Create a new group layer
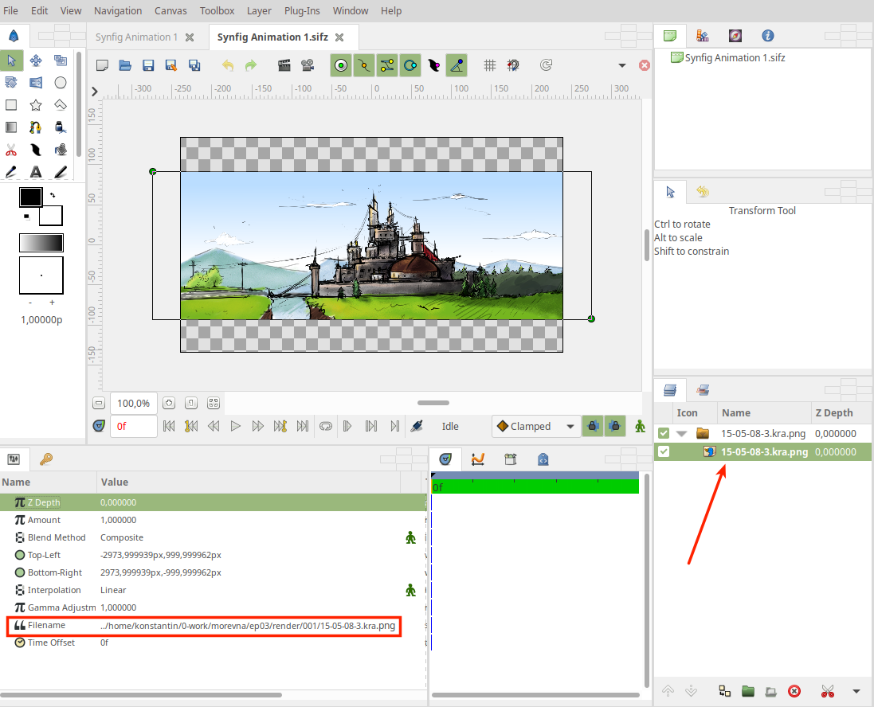Screen dimensions: 874x707 pos(748,691)
